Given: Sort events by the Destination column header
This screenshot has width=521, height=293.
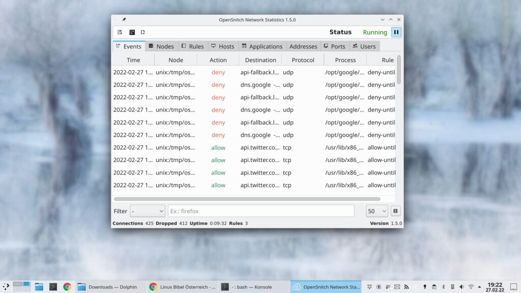Looking at the screenshot, I should pyautogui.click(x=260, y=60).
